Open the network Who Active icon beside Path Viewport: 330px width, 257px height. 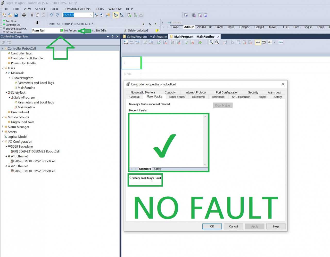coord(150,24)
